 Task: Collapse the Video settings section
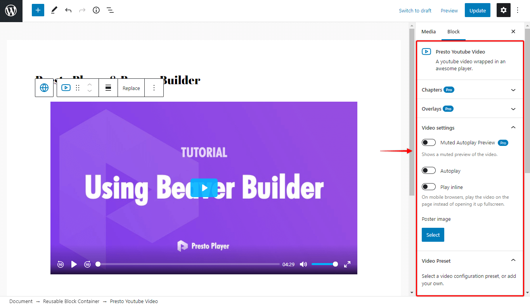coord(469,128)
